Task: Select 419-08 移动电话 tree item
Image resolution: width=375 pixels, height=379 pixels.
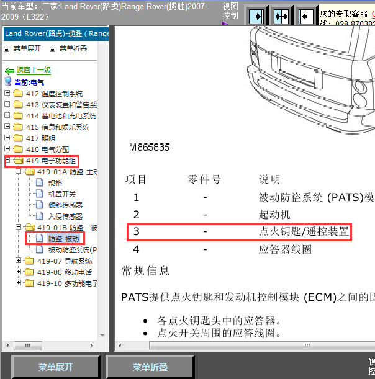Action: [x=65, y=272]
